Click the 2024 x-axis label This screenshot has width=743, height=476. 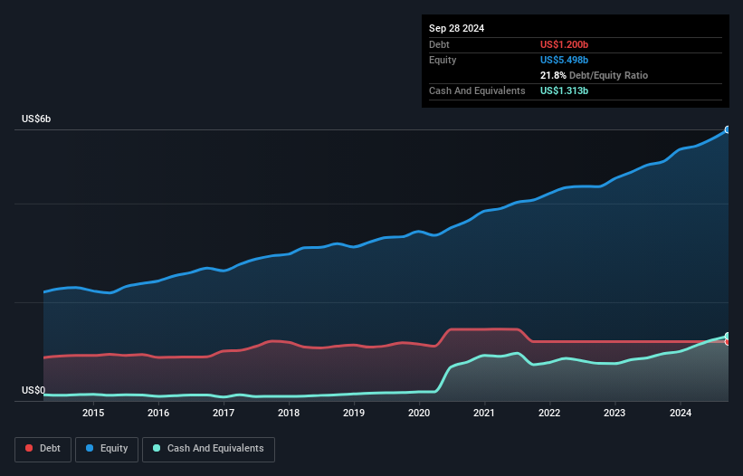pos(680,414)
